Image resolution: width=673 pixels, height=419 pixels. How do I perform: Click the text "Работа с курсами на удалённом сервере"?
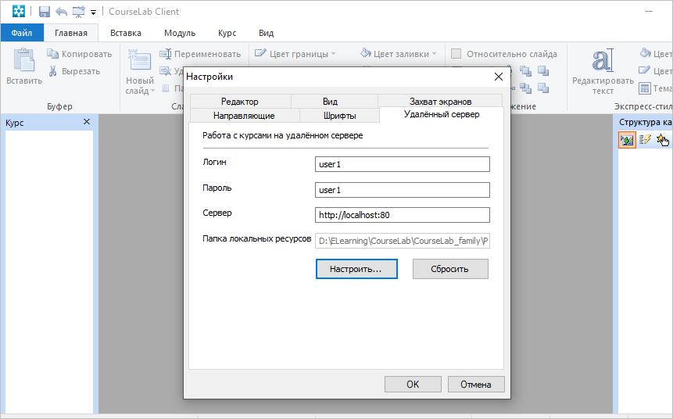pos(282,136)
